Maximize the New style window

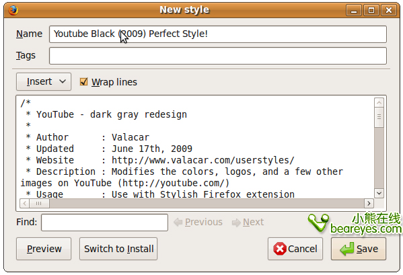371,10
